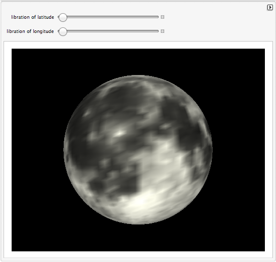Click the middle of the latitude slider track
Viewport: 276px width, 262px height.
click(x=108, y=17)
